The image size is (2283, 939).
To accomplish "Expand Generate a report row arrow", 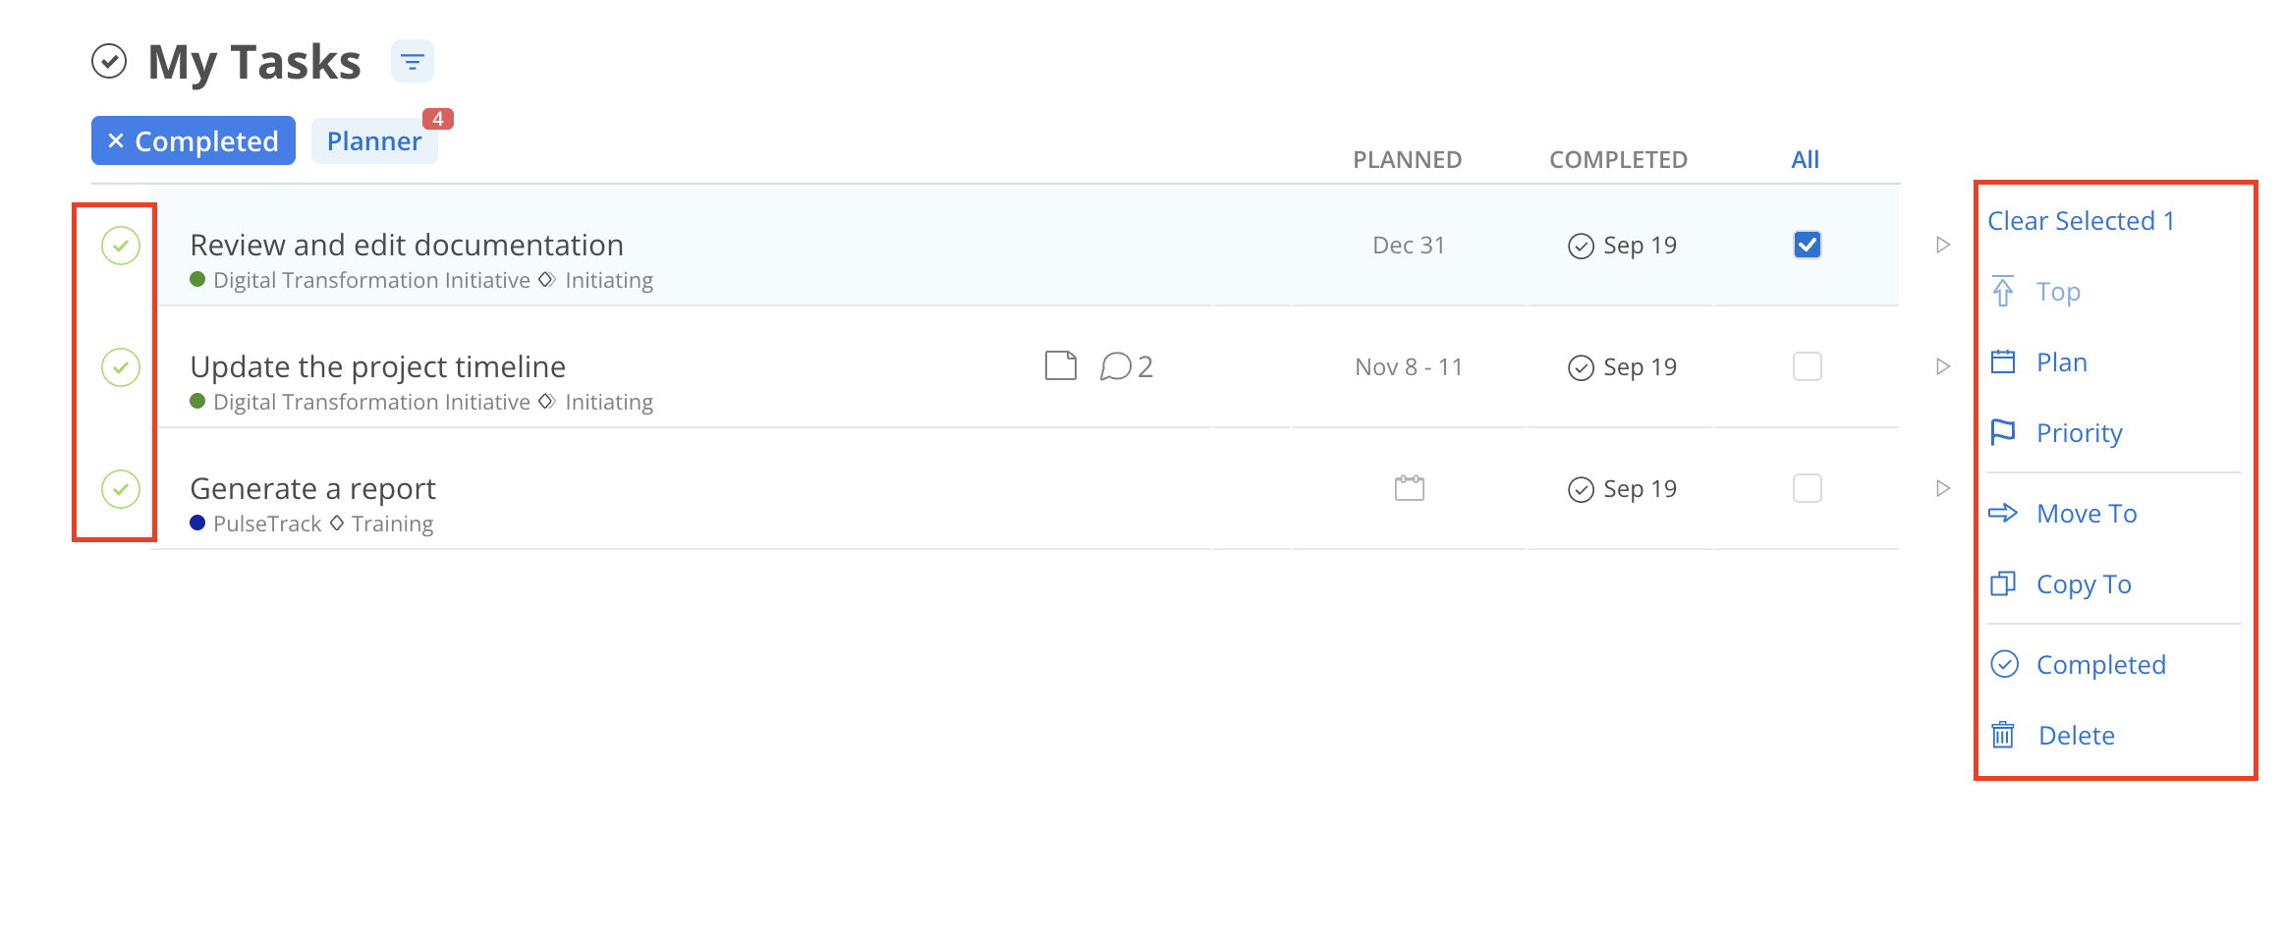I will pyautogui.click(x=1942, y=488).
